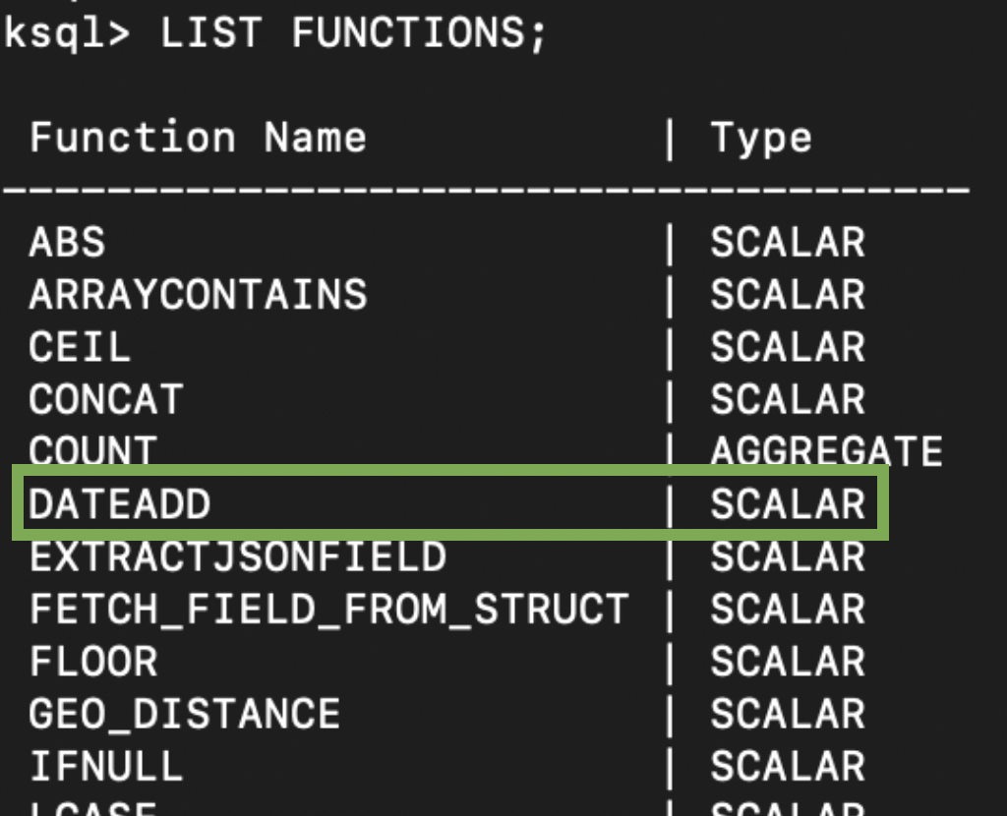Click SCALAR type in DATEADD row
1007x816 pixels.
coord(788,504)
